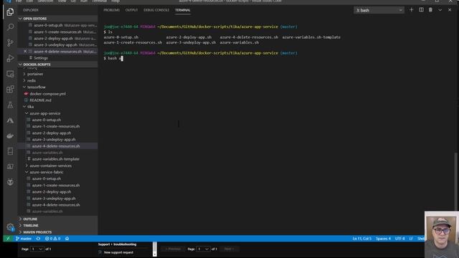Screen dimensions: 459x258
Task: Close azure-4-delete-resources.sh in Open Editors
Action: coord(25,51)
